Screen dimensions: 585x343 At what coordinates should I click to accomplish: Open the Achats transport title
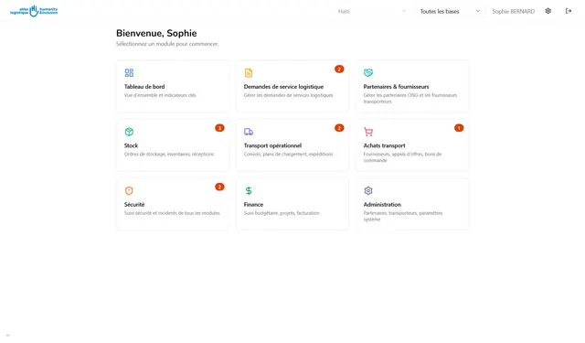[384, 145]
